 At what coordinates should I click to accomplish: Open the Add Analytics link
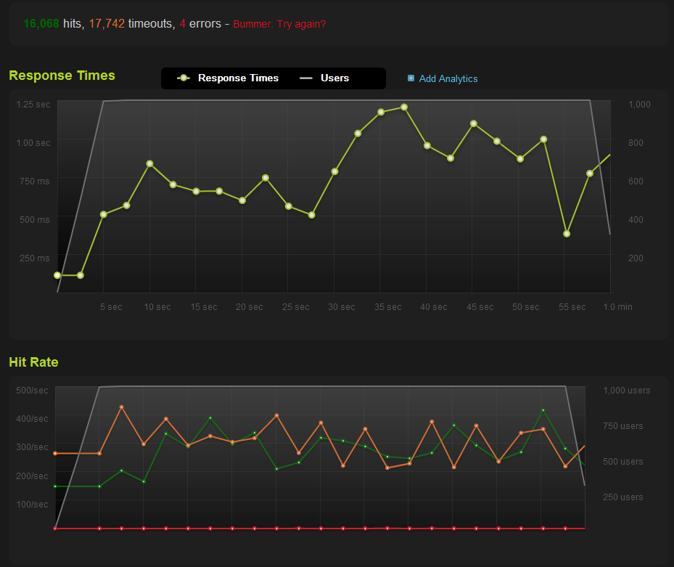448,78
